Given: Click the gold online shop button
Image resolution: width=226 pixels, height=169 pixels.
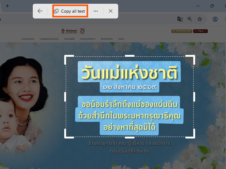Looking at the screenshot, I should point(182,31).
